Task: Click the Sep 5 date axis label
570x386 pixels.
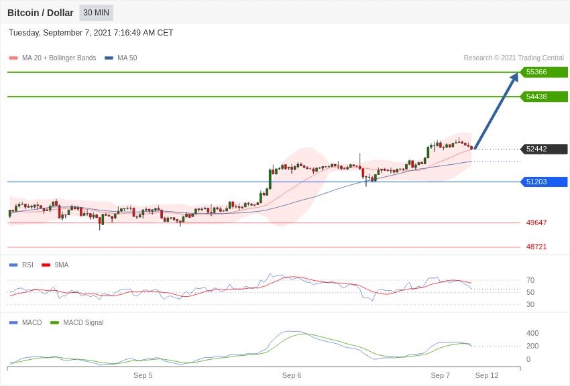Action: (x=143, y=375)
